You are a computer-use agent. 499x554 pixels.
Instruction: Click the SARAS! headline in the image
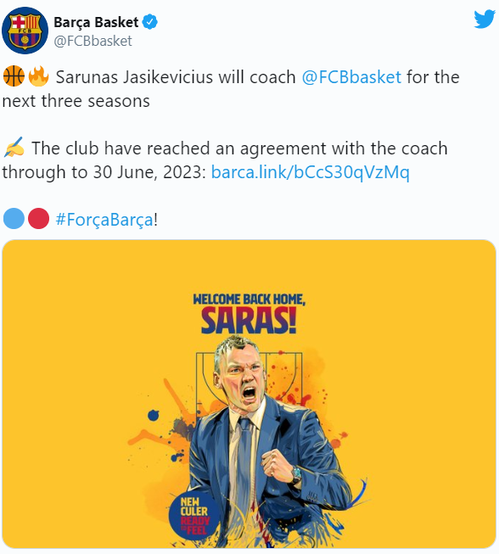pos(249,321)
